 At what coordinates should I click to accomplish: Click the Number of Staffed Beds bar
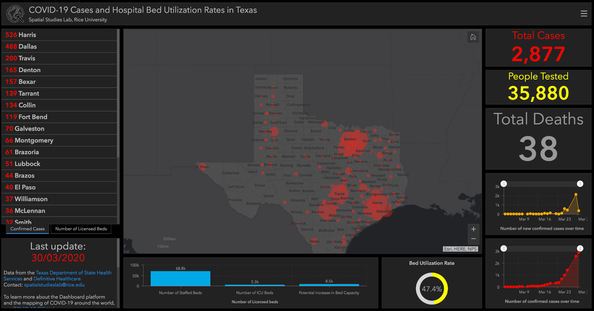(x=180, y=278)
